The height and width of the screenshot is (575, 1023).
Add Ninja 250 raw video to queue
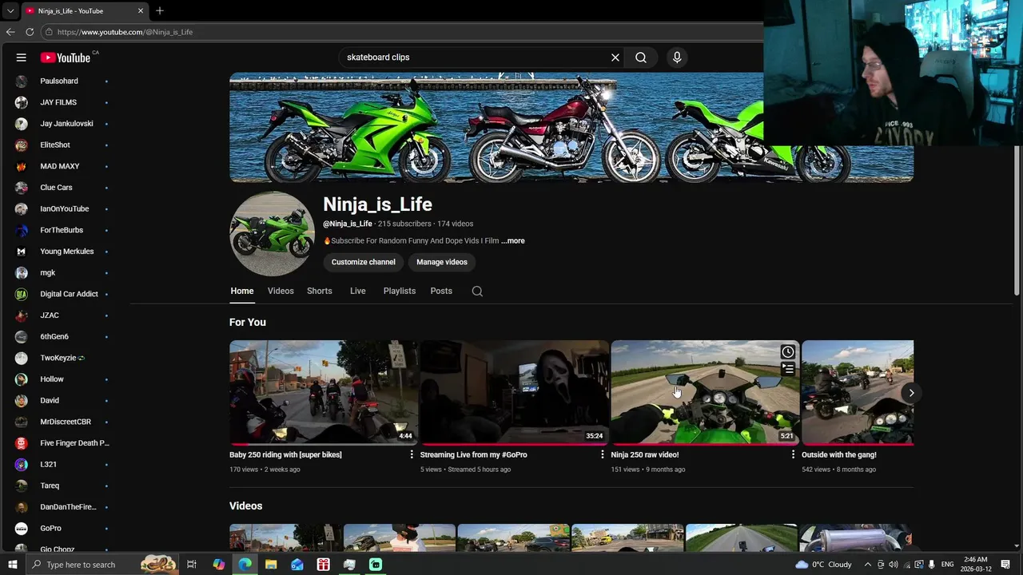coord(788,369)
